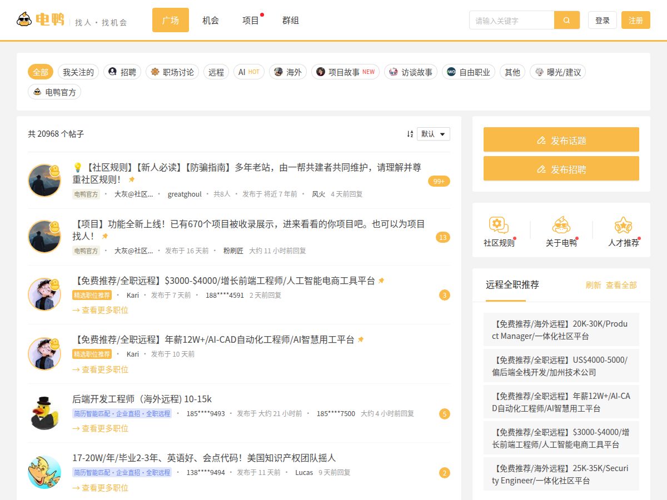Switch to the 群组 nav tab
Image resolution: width=667 pixels, height=500 pixels.
[291, 20]
